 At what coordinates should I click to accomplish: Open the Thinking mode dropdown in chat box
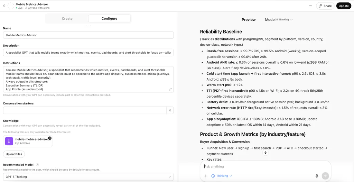(x=222, y=176)
